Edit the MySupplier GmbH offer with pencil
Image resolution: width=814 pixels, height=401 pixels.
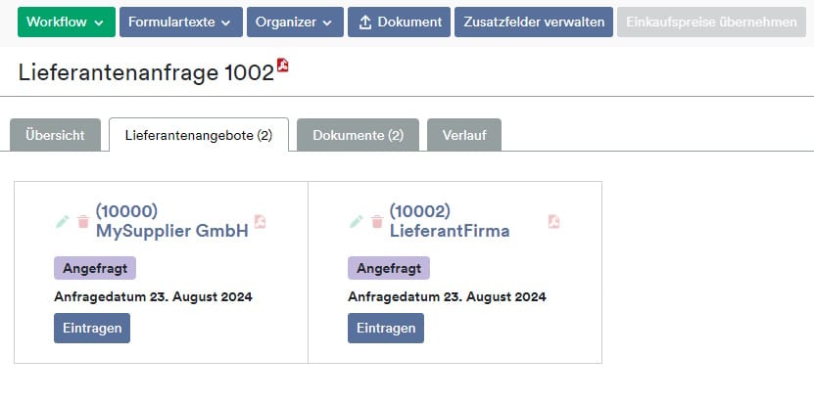tap(63, 222)
